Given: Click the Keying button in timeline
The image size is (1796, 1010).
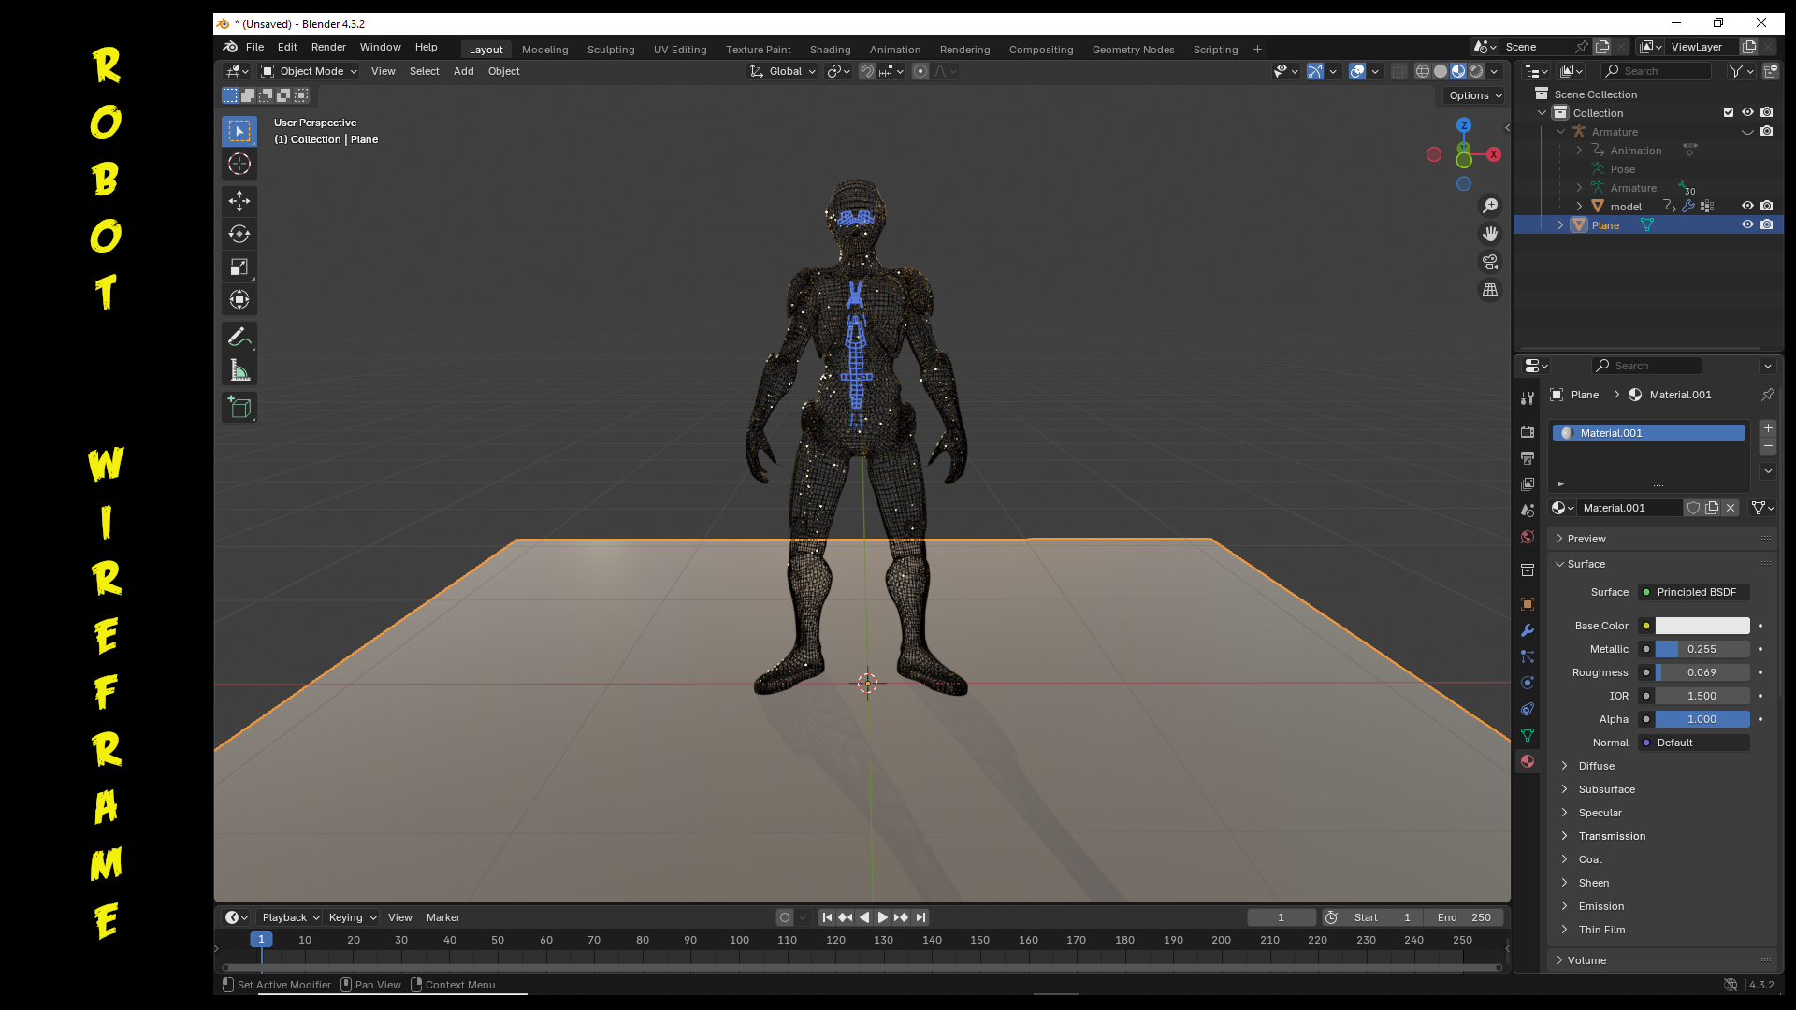Looking at the screenshot, I should (x=352, y=917).
